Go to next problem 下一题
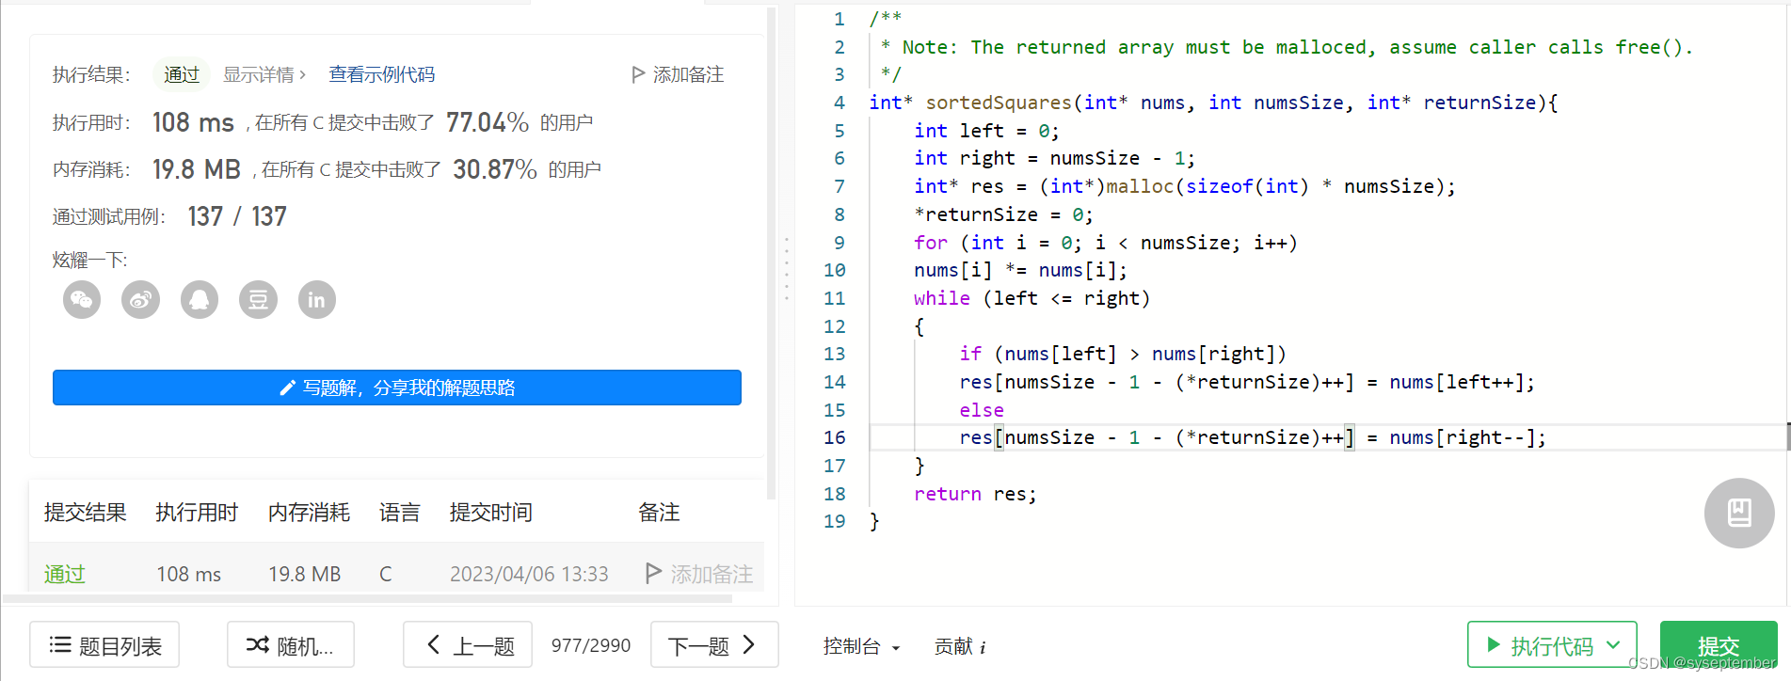 pos(714,645)
